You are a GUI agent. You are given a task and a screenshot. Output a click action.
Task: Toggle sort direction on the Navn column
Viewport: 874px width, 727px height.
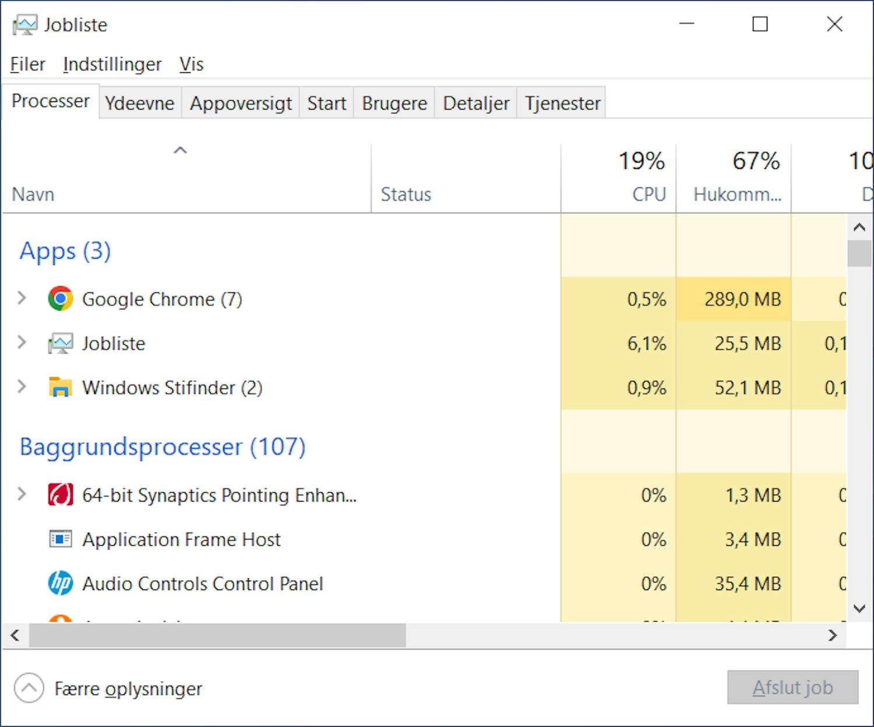pos(181,150)
